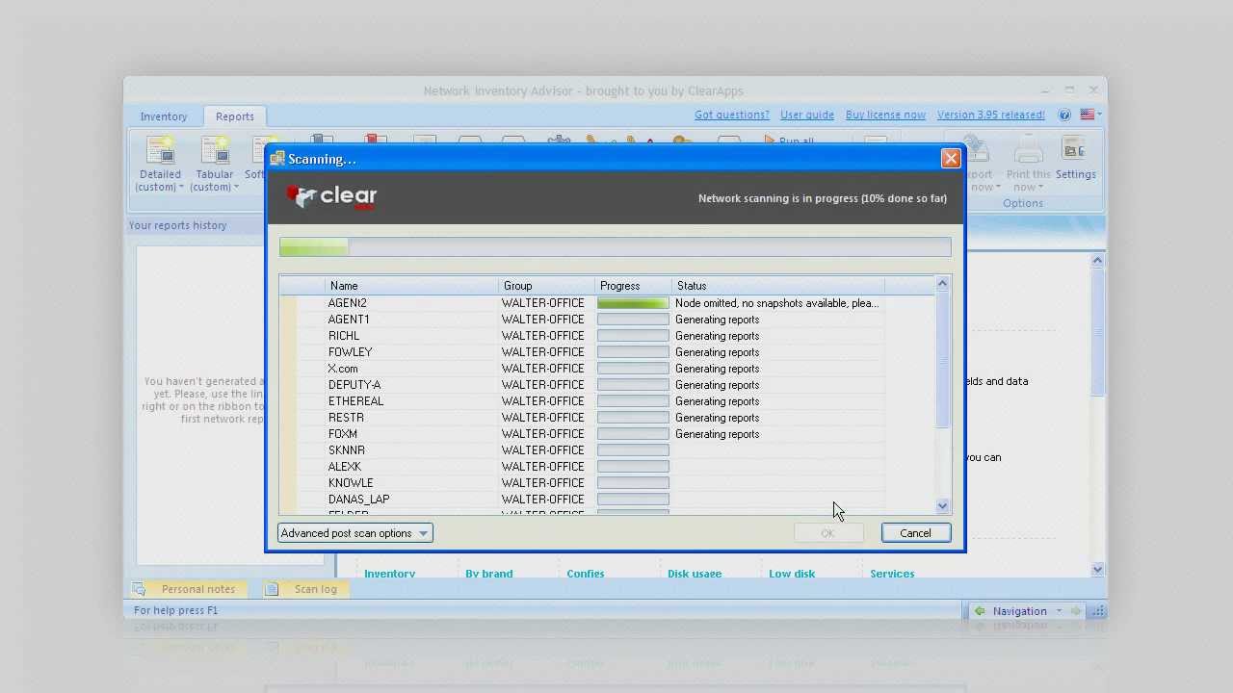This screenshot has height=693, width=1233.
Task: Open language flag icon in title area
Action: 1087,115
